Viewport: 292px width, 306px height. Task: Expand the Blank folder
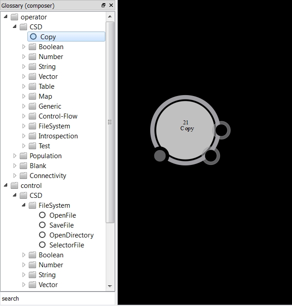[15, 166]
